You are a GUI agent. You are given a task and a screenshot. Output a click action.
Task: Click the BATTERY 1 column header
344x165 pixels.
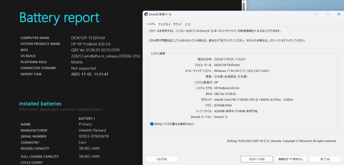point(87,118)
